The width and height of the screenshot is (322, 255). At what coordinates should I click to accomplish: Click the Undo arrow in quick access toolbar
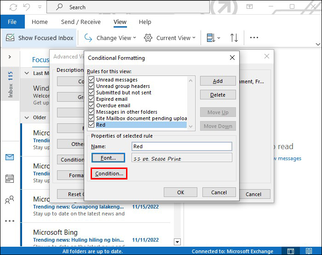pyautogui.click(x=27, y=7)
